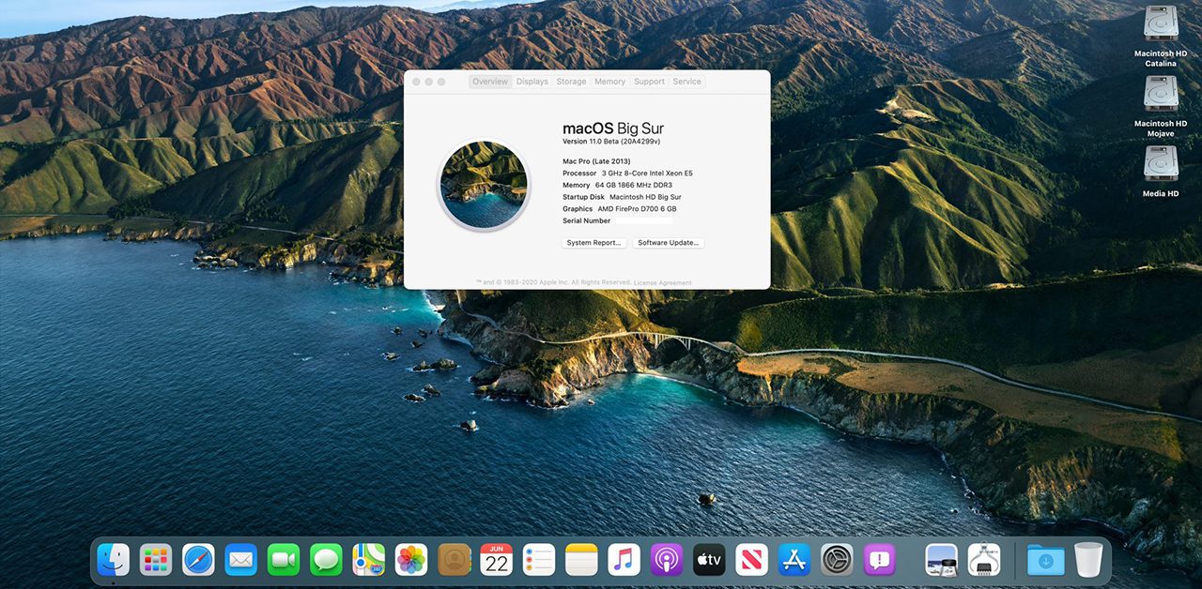Open the Storage tab
Image resolution: width=1202 pixels, height=589 pixels.
571,82
